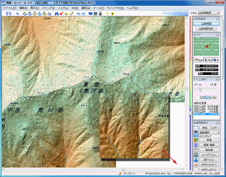Click the blue grid icon beside 経線・緯線
226x177 pixels.
[x=196, y=145]
